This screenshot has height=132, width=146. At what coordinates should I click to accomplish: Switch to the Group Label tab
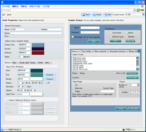(24, 63)
